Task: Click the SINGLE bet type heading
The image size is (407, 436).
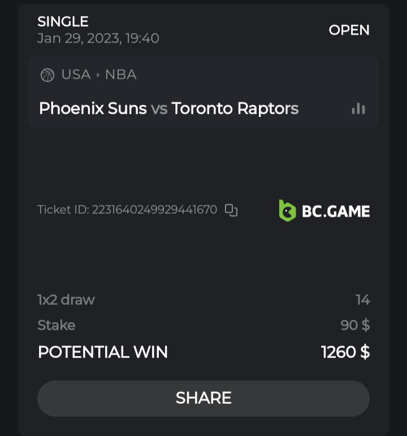Action: 63,21
